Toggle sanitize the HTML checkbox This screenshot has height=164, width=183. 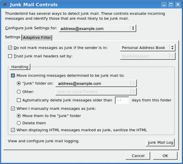pos(13,130)
